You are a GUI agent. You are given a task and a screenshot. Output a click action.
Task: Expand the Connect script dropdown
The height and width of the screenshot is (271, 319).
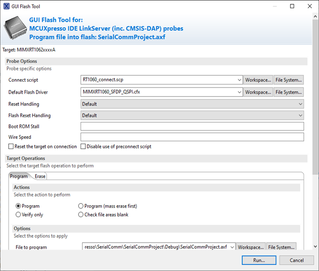tap(239, 80)
